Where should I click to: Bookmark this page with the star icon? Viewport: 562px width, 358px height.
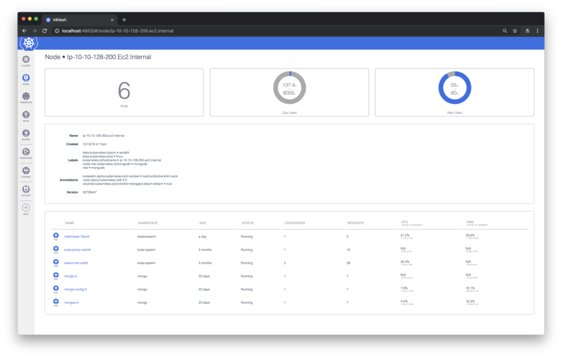[515, 31]
